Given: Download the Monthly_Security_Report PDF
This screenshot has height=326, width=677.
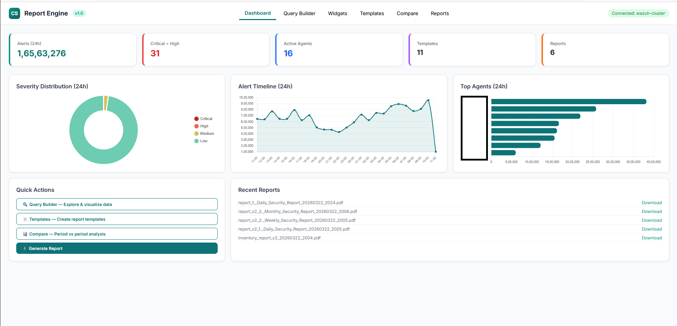Looking at the screenshot, I should click(x=651, y=211).
